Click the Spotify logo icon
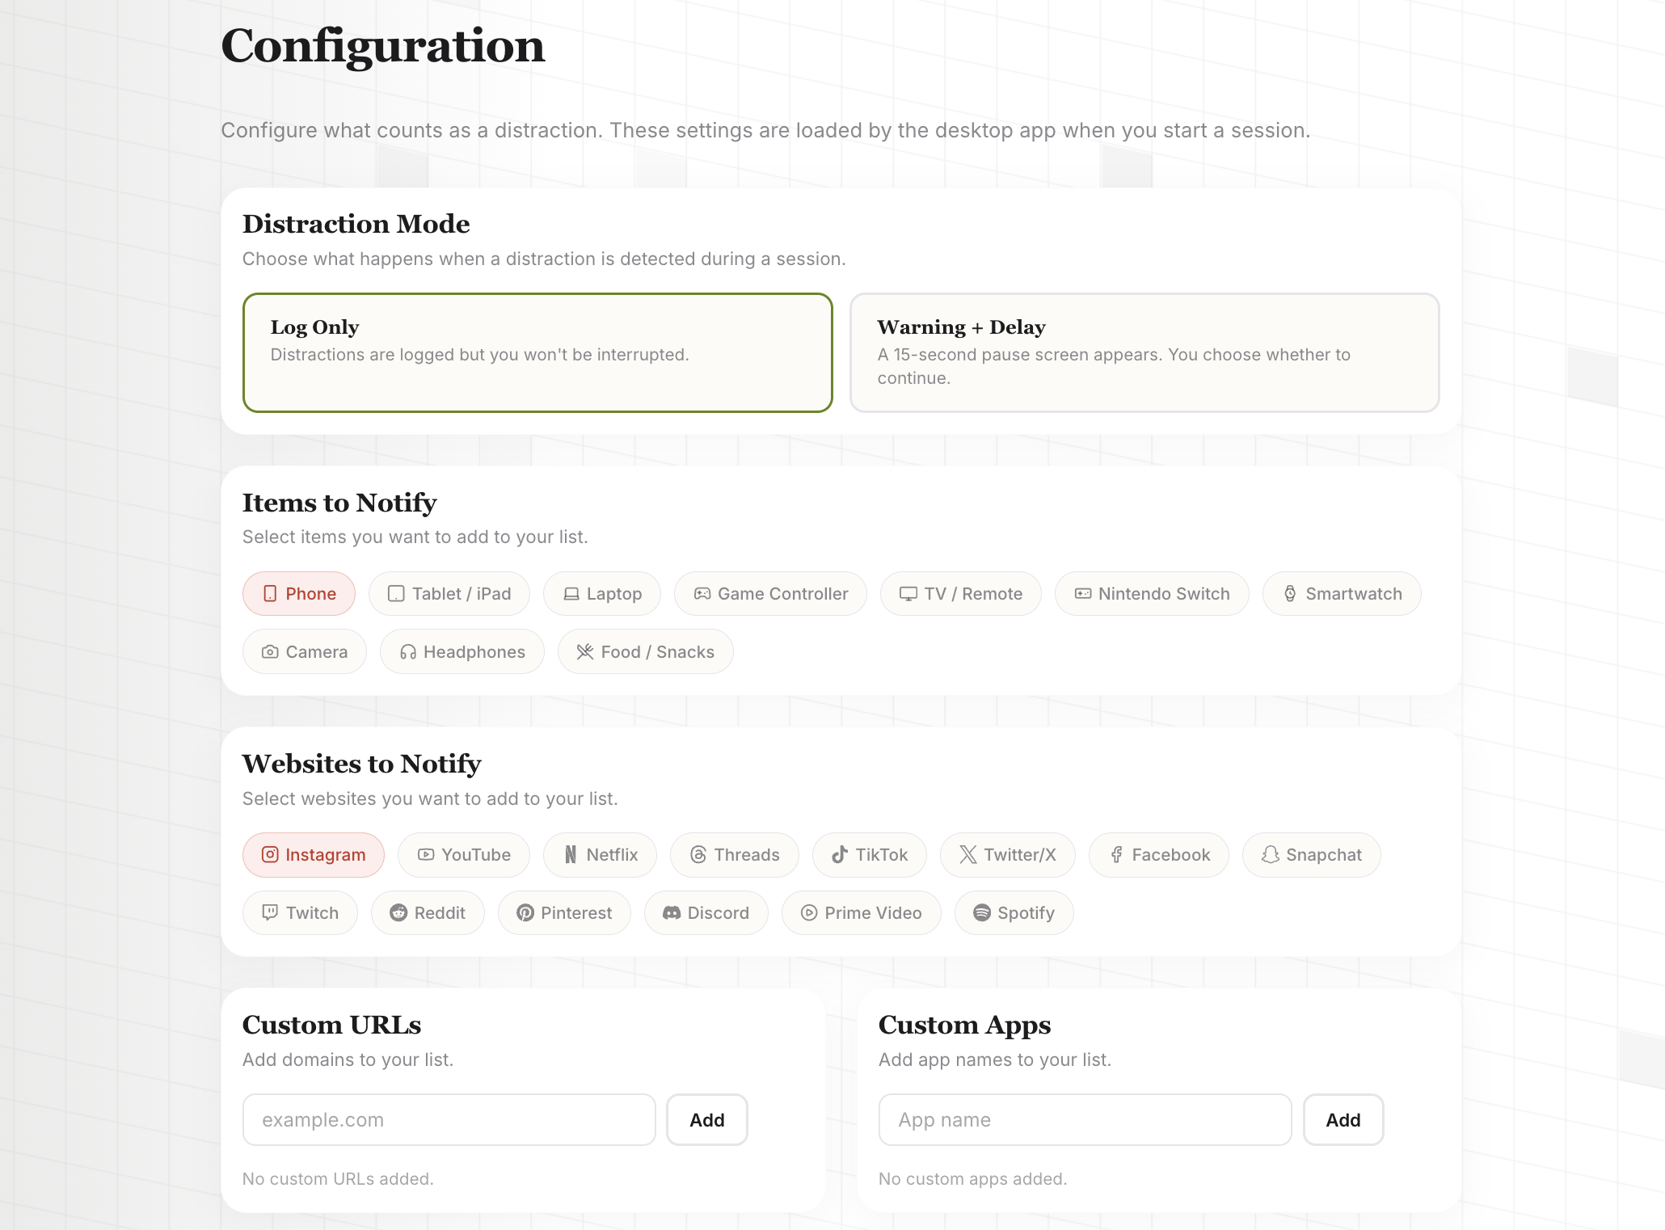 point(982,913)
